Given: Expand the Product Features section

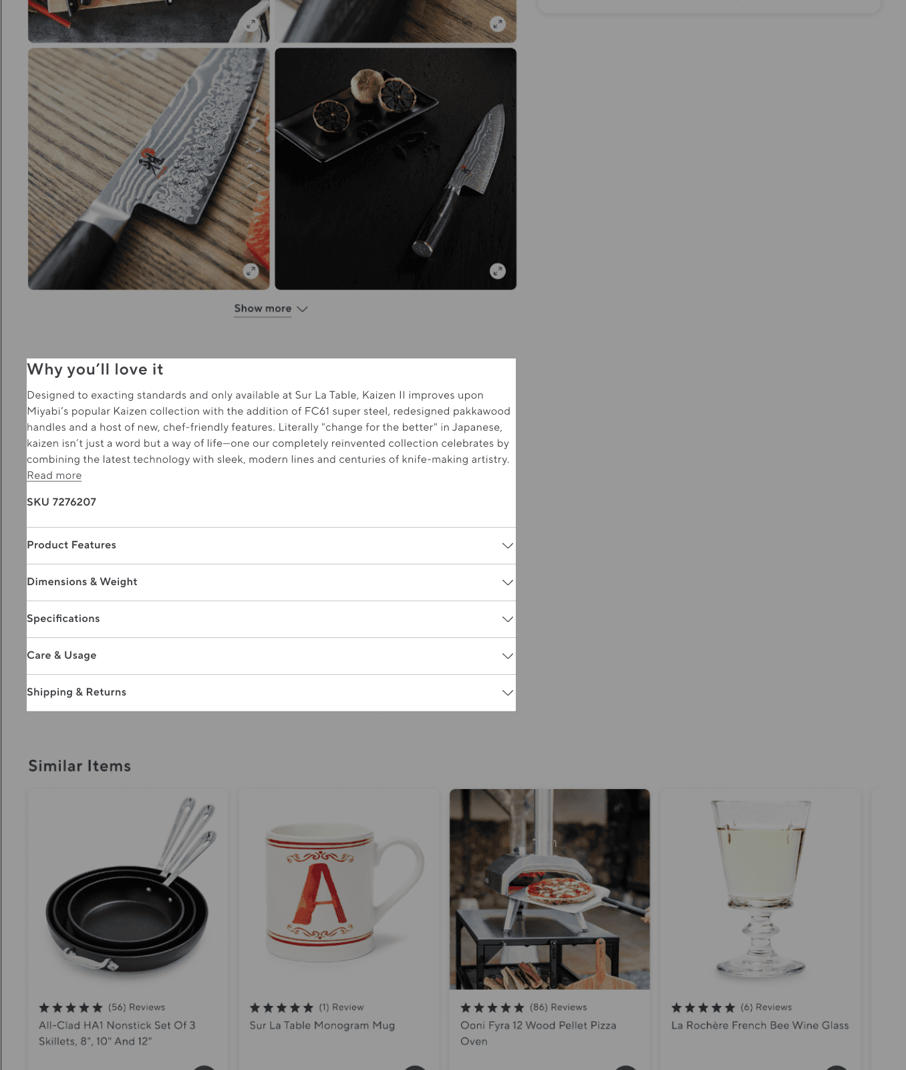Looking at the screenshot, I should click(271, 546).
